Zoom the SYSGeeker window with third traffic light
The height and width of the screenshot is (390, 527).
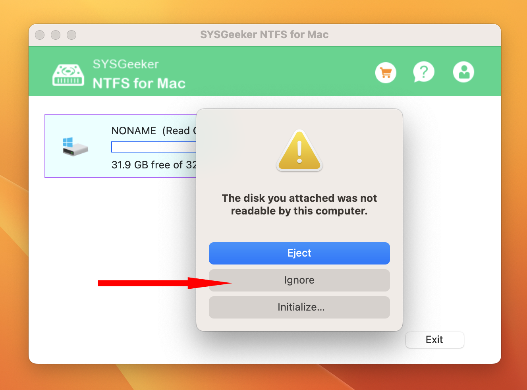coord(71,35)
